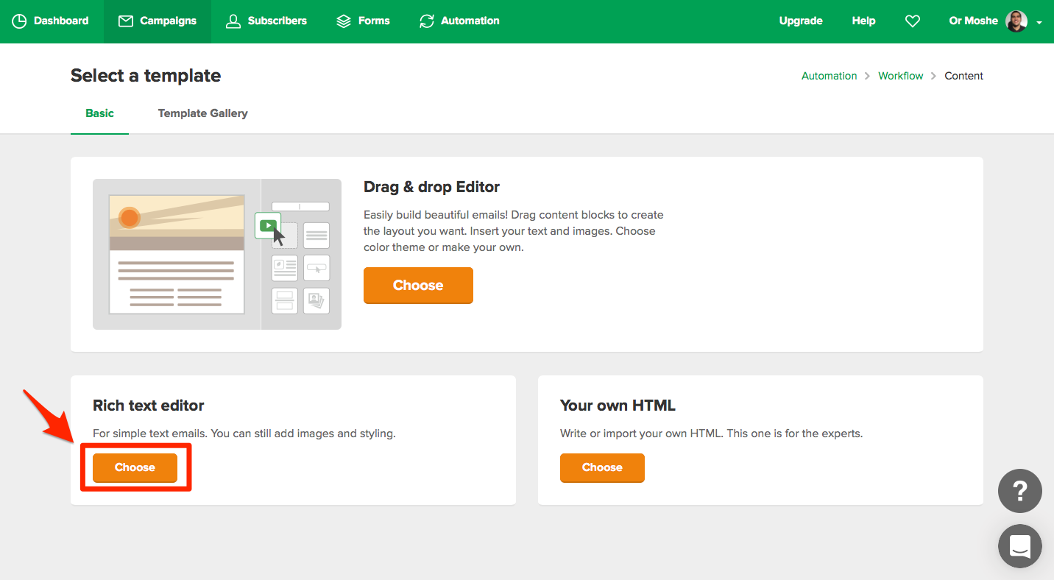Open the Workflow breadcrumb link
1054x580 pixels.
tap(900, 75)
